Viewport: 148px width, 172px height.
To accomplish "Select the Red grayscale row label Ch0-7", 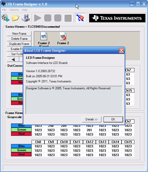I will click(x=21, y=134).
